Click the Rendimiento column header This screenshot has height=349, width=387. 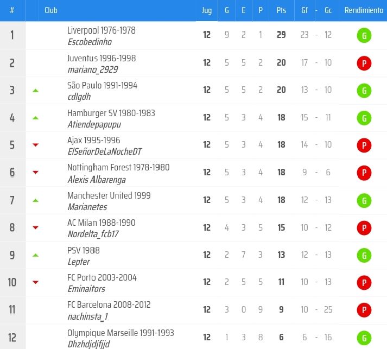[363, 10]
